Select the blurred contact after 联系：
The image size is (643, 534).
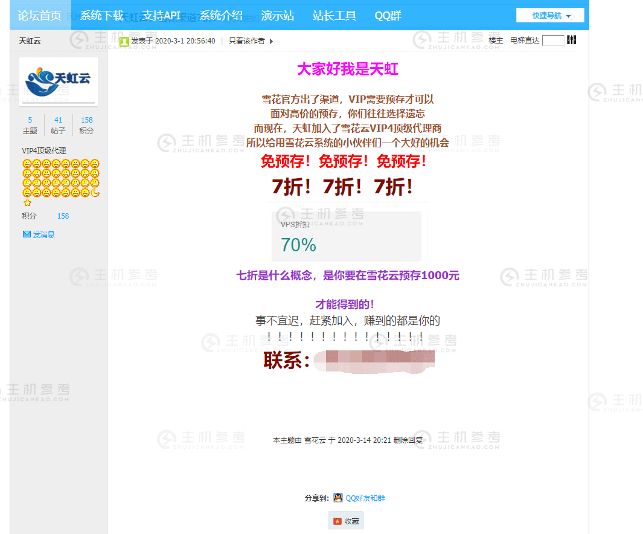374,361
